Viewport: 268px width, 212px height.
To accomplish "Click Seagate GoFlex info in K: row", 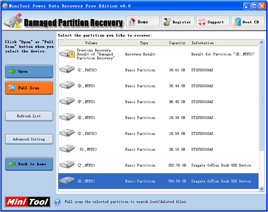I will click(221, 181).
